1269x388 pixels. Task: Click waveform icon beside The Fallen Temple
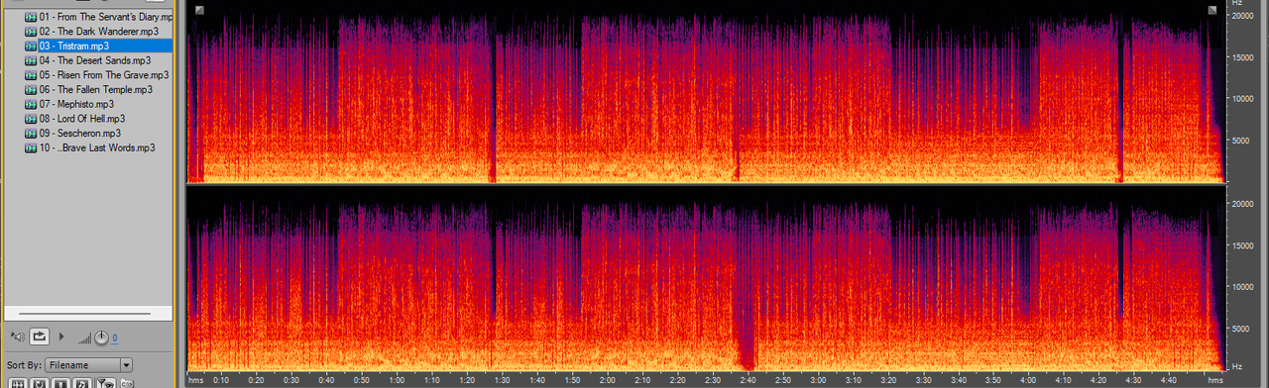click(x=31, y=89)
